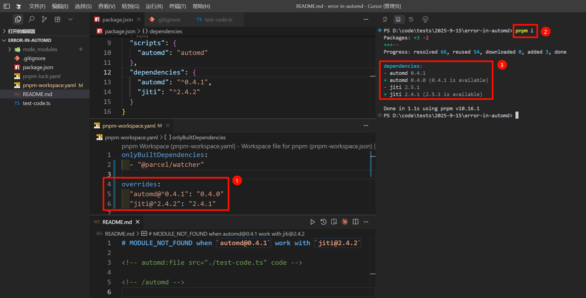Open test-code.ts in the file tree

pos(45,103)
